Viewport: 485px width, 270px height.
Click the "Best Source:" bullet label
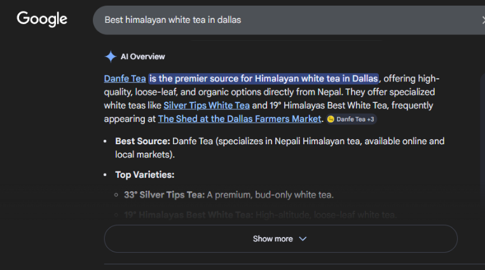(x=142, y=141)
